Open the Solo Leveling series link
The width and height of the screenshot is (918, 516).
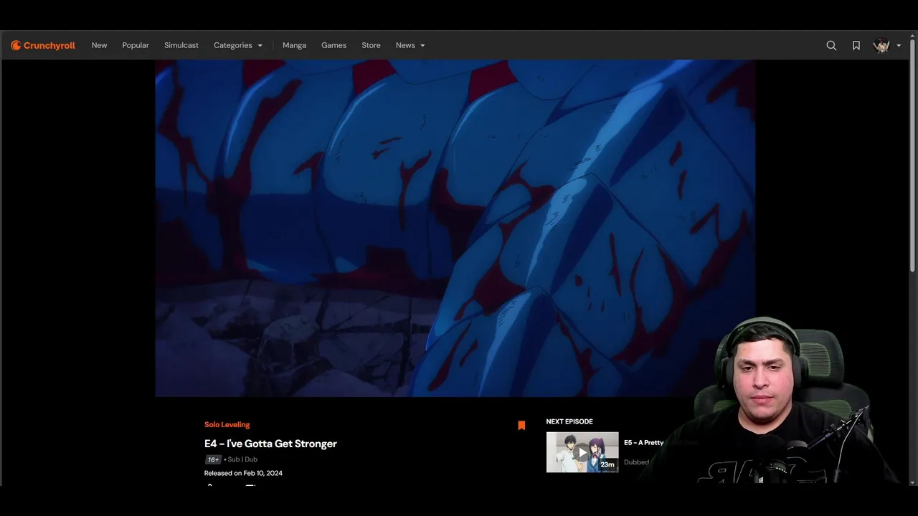227,425
